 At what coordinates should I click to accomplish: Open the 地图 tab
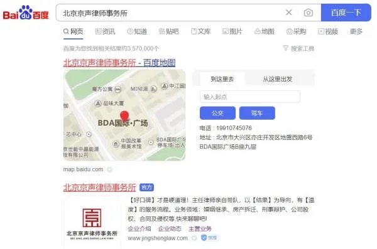tap(265, 31)
